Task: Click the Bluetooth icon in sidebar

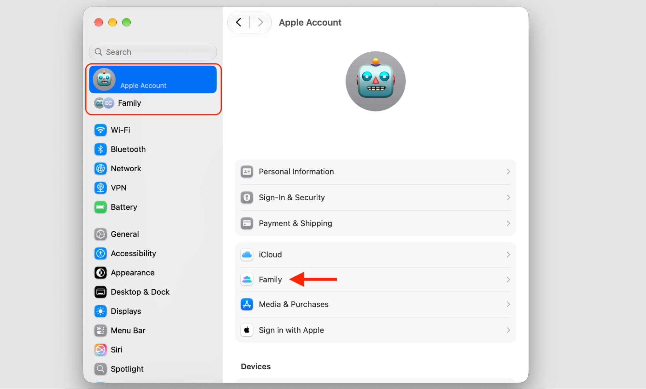Action: click(101, 149)
